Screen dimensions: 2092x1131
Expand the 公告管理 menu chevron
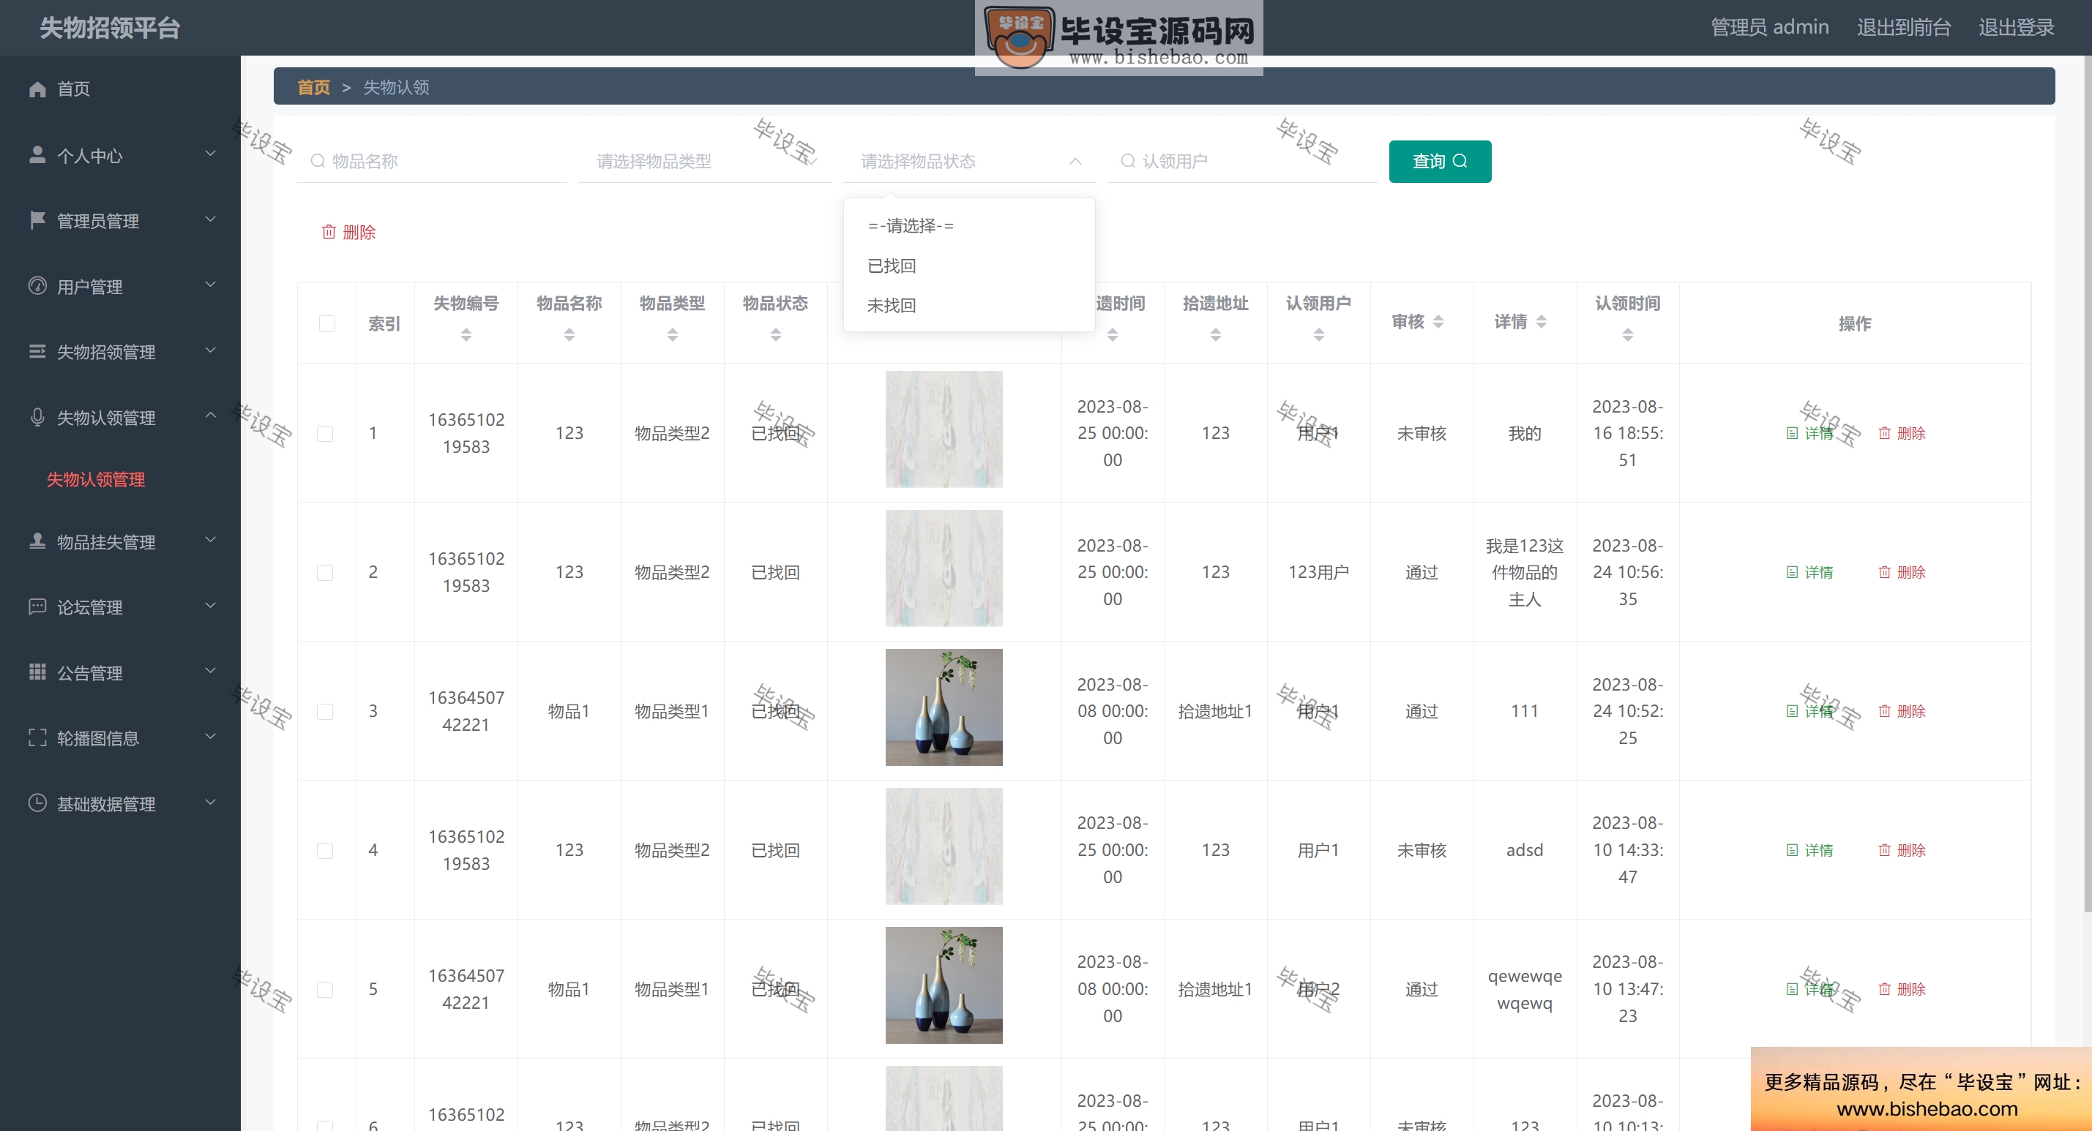(210, 671)
